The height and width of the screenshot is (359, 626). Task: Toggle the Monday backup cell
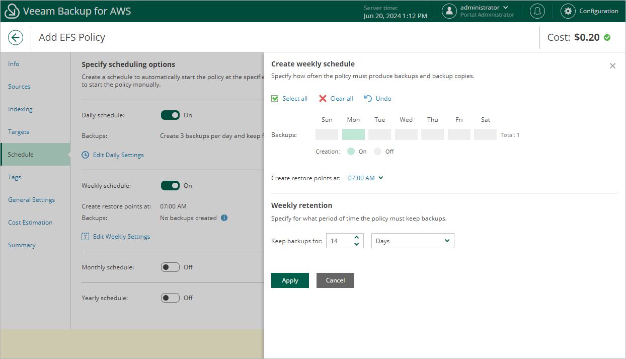[353, 134]
